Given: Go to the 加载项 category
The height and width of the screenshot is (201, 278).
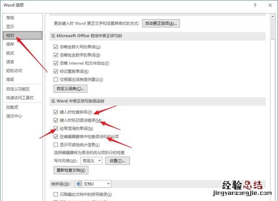Looking at the screenshot, I should pyautogui.click(x=12, y=107).
